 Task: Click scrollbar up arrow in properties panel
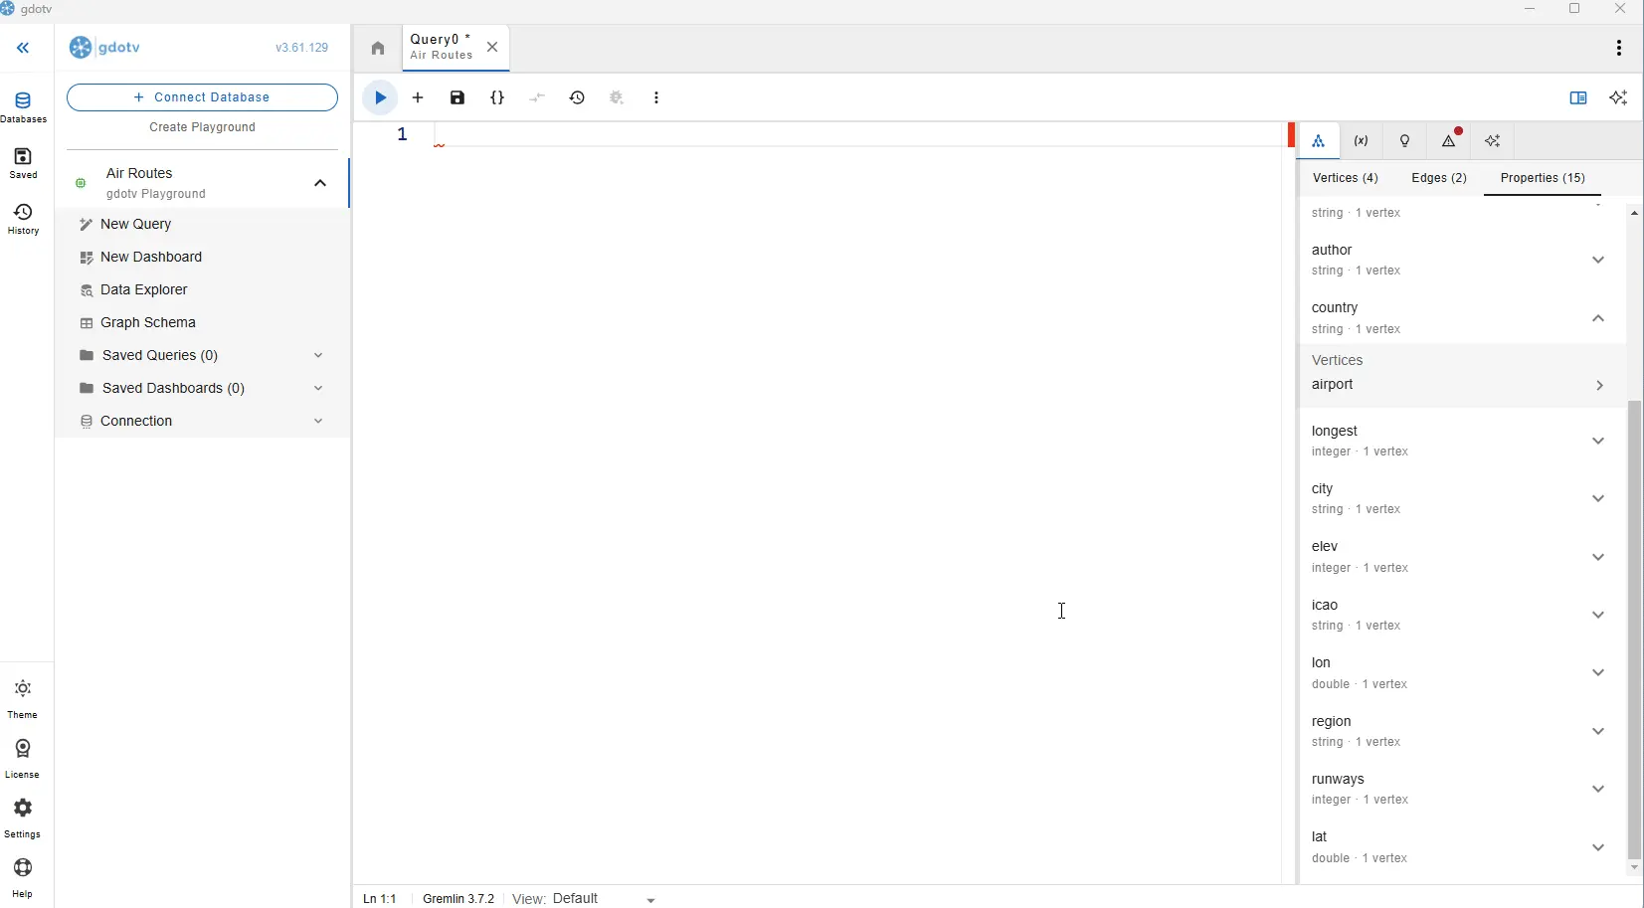(1634, 213)
